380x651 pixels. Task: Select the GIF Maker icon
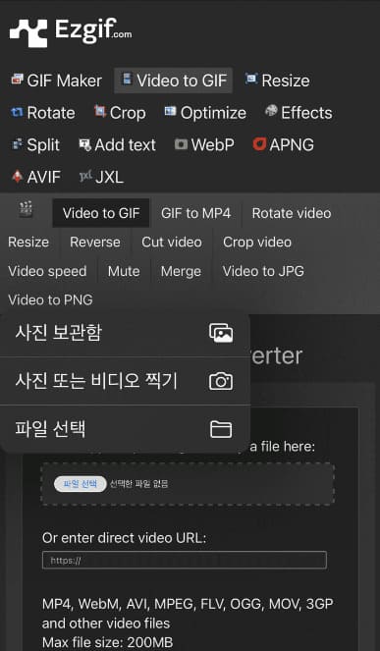(x=17, y=79)
